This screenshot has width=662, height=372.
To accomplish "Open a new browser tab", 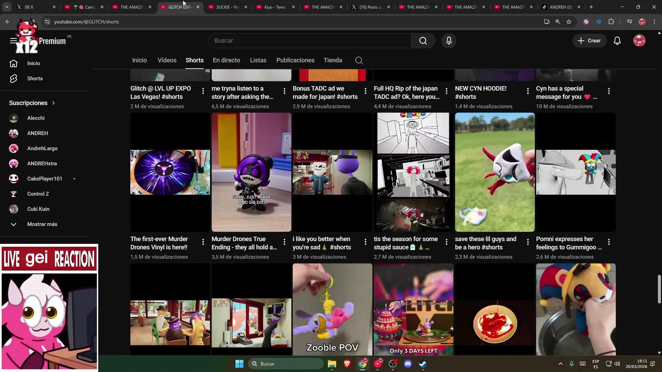I will (591, 7).
